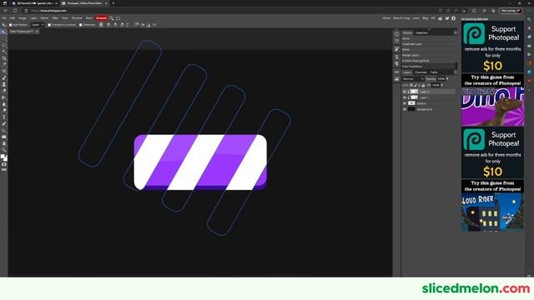Open the File menu
This screenshot has height=300, width=534.
coord(3,18)
